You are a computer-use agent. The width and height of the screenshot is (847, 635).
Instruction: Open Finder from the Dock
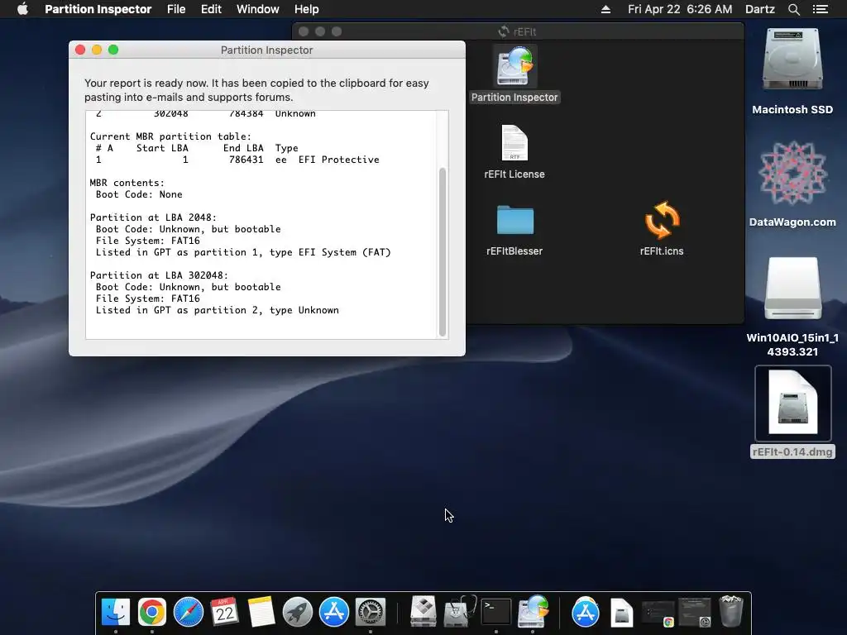click(x=116, y=612)
